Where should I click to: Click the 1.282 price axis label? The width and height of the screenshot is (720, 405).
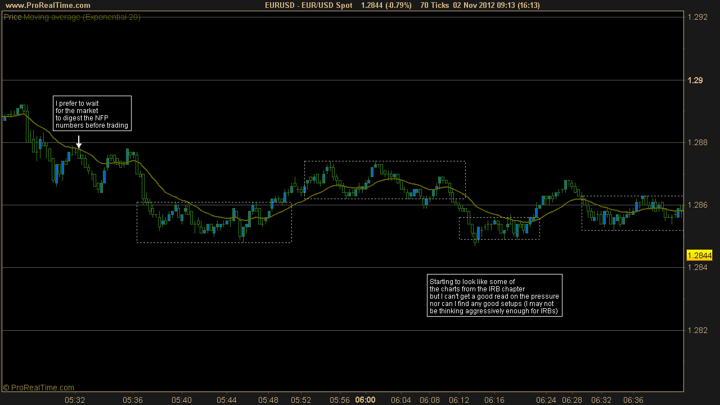[697, 330]
